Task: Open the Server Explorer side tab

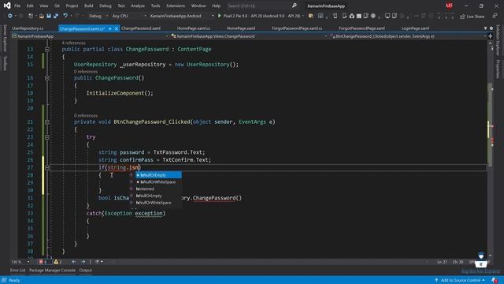Action: [5, 39]
